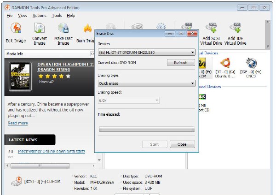Screen dimensions: 276x195
Task: Open MechWarrior Online open beta news link
Action: coord(52,151)
